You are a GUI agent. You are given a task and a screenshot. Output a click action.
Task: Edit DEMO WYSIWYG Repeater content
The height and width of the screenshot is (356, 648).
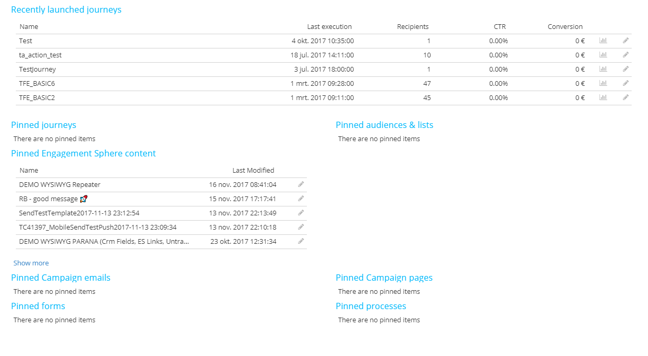pos(301,184)
